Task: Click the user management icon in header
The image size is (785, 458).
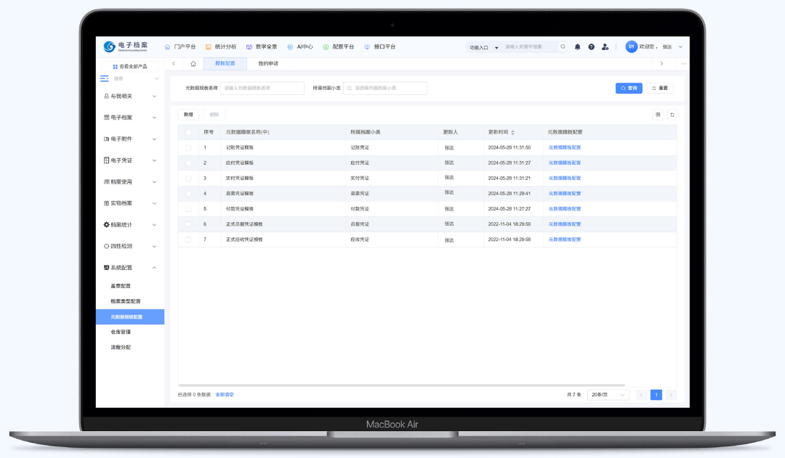Action: click(x=605, y=46)
